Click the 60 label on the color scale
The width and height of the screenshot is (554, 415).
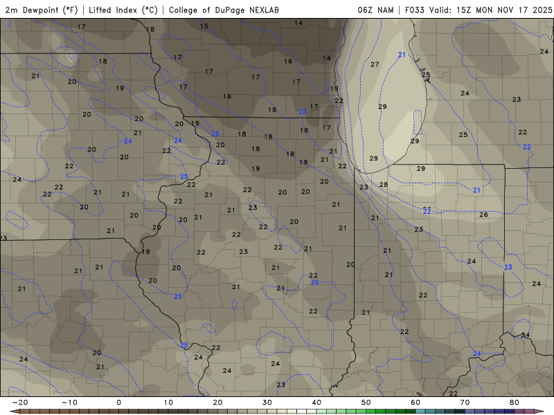coord(415,403)
